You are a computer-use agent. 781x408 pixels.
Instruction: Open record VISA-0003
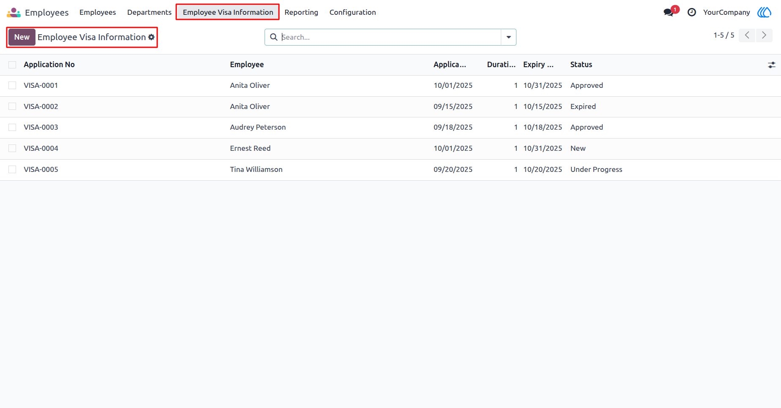coord(41,127)
